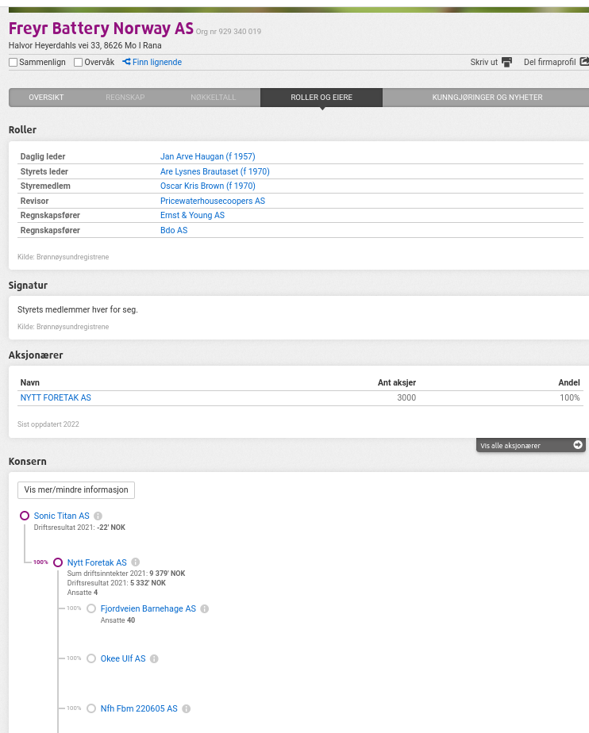Open shareholder NYTT FORETAK AS link
589x733 pixels.
coord(56,397)
